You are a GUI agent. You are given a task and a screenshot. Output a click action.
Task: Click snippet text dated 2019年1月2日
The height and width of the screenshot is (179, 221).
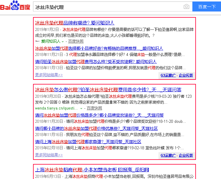tap(114, 32)
